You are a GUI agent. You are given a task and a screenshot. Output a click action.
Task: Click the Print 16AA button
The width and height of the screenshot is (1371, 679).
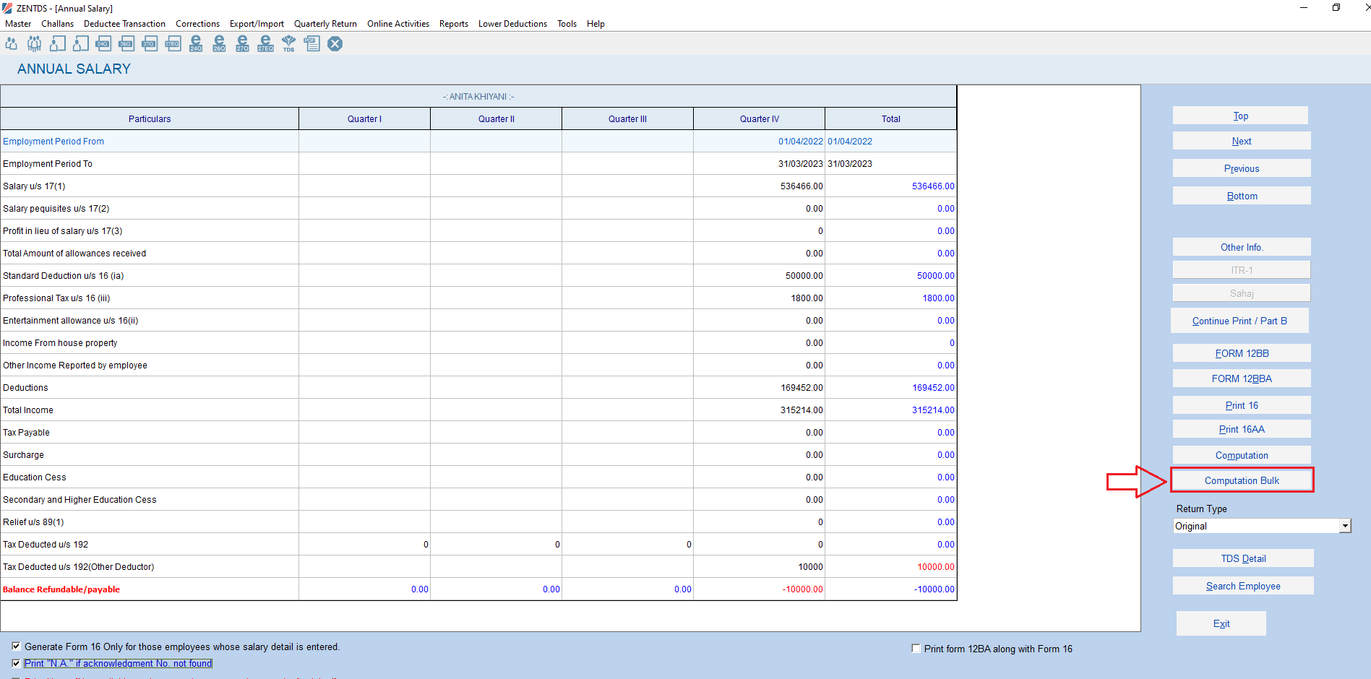point(1241,429)
